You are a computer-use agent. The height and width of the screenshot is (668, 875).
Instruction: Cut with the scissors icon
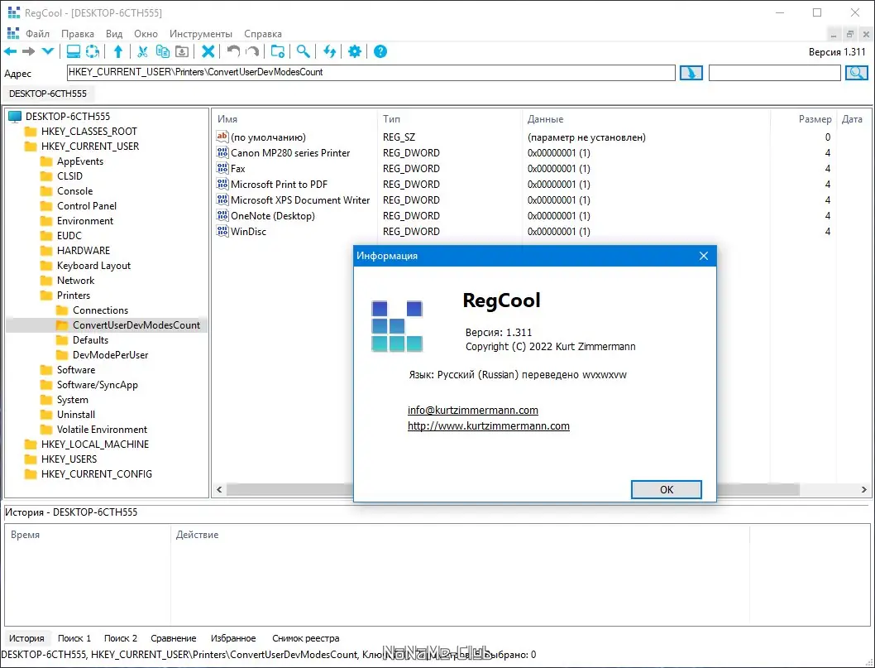click(x=143, y=51)
